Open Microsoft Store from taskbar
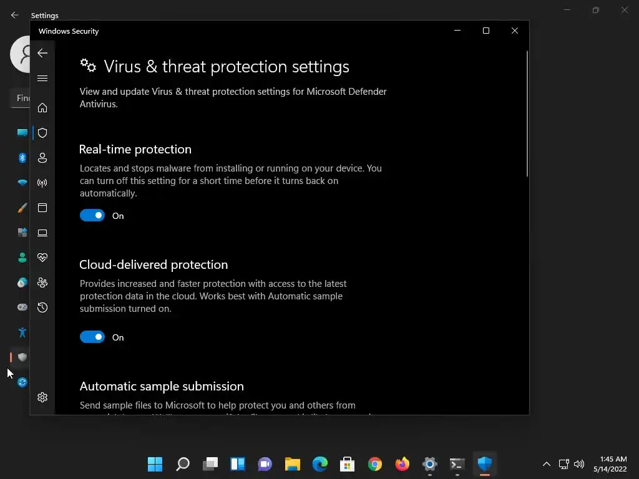 pyautogui.click(x=347, y=464)
